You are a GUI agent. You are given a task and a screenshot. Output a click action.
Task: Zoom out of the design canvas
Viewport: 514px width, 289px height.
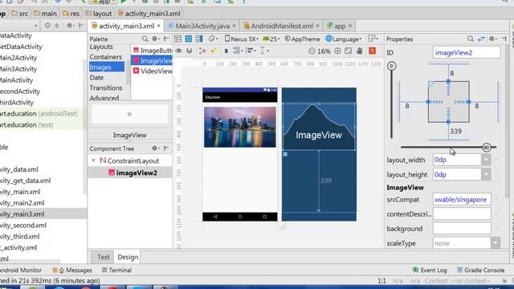312,51
